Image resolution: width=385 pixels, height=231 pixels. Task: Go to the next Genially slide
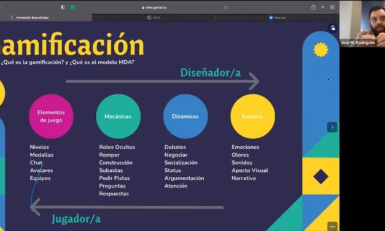332,127
